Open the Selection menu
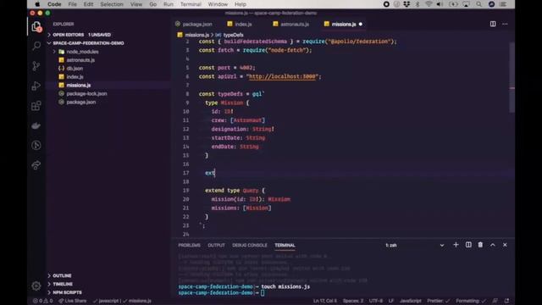 112,4
